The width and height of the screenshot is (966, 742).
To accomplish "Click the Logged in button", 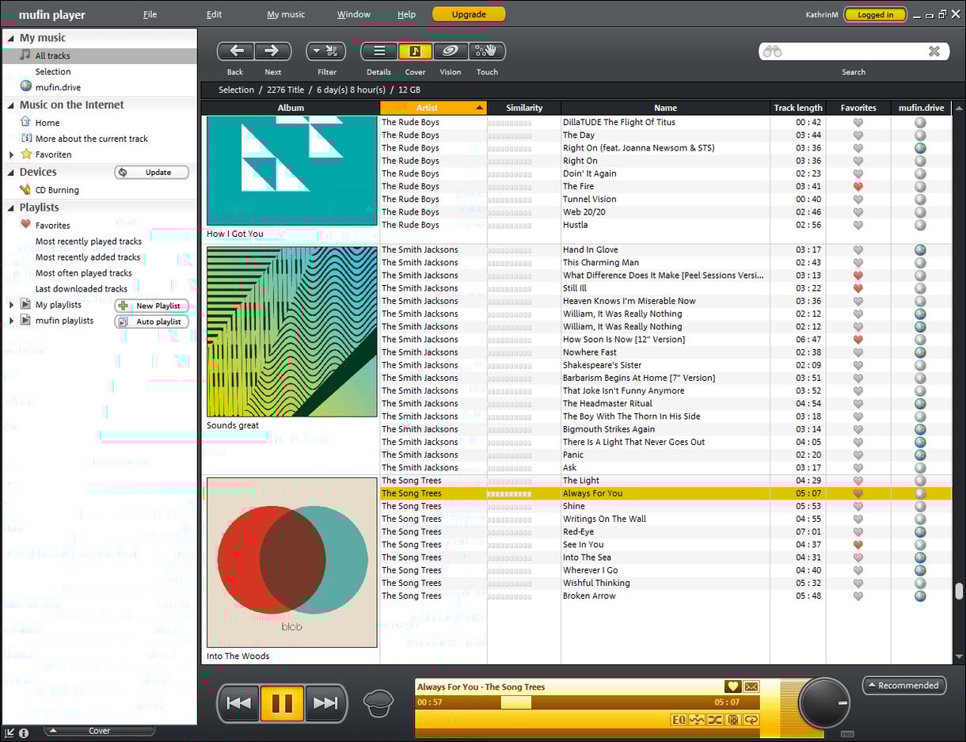I will (x=875, y=14).
